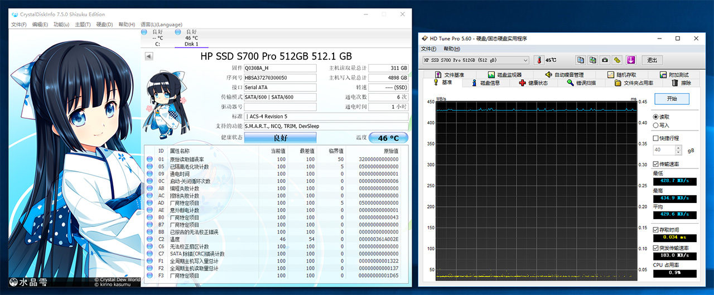714x295 pixels.
Task: Click the blue info icon of 磁盘信息 tab
Action: [475, 83]
